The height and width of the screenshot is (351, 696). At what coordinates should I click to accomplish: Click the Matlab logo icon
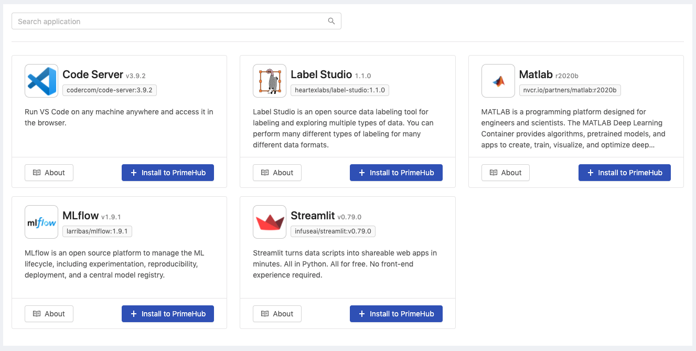pos(498,81)
